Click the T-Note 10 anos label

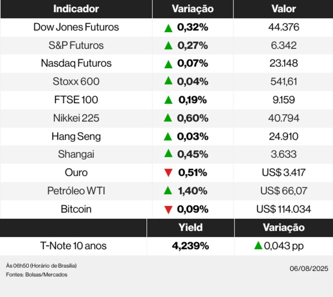[x=73, y=246]
